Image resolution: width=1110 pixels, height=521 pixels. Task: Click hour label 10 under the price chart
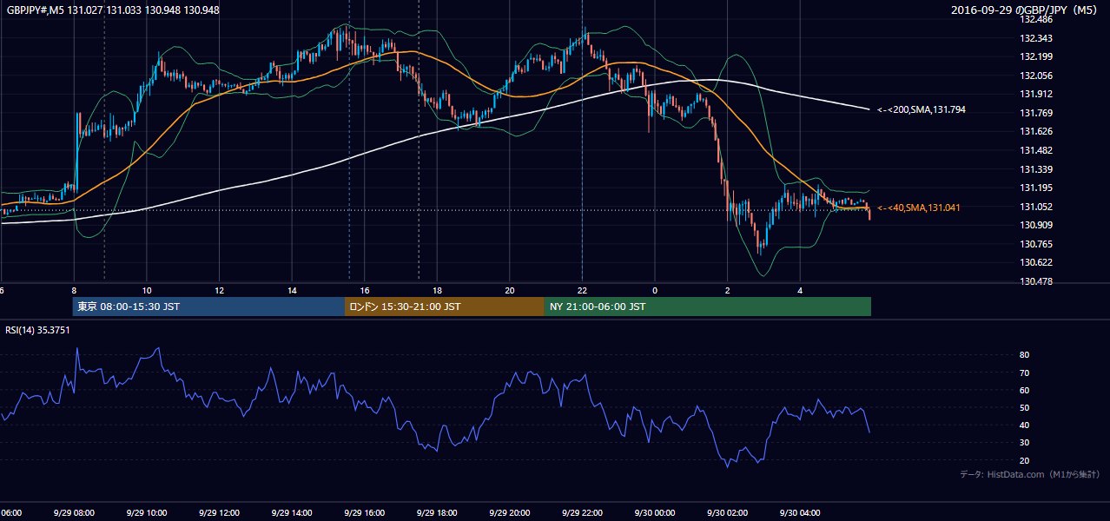[147, 290]
